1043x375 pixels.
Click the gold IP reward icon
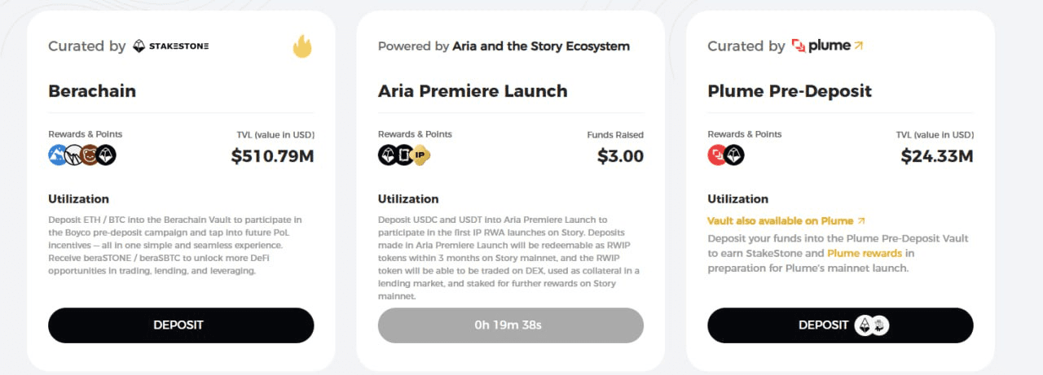[x=420, y=155]
